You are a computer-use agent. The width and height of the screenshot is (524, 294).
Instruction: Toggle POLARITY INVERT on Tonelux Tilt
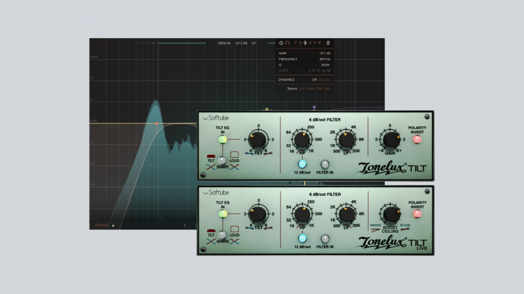click(x=417, y=140)
